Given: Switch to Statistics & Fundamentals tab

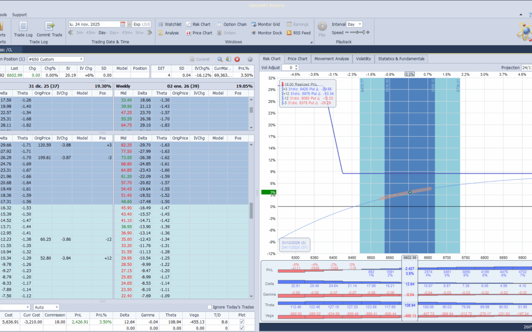Looking at the screenshot, I should (x=401, y=59).
